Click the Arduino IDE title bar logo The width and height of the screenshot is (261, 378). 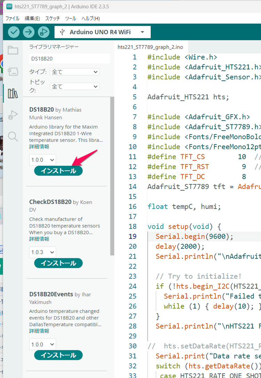(x=9, y=7)
